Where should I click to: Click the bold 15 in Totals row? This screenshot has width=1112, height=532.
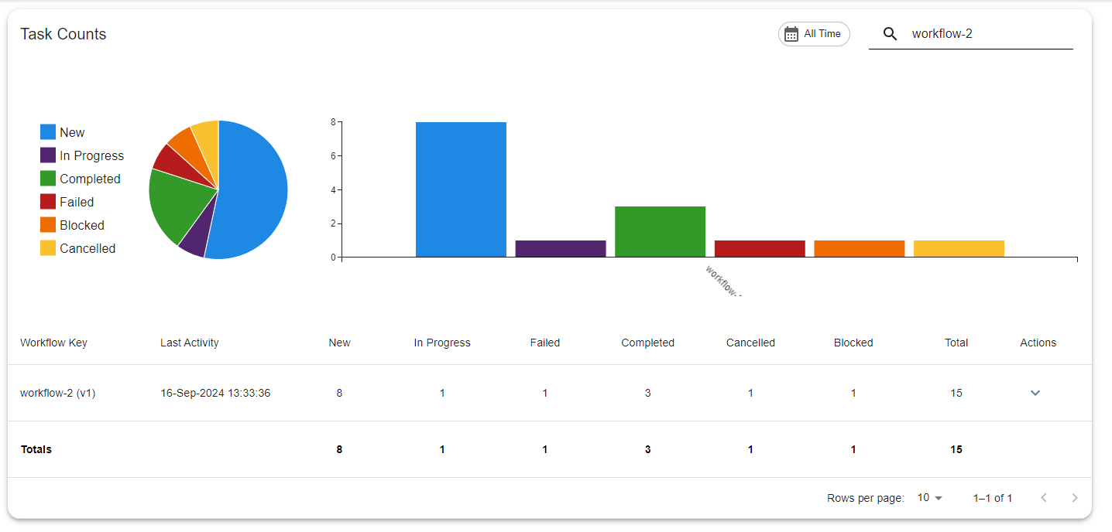pyautogui.click(x=956, y=449)
